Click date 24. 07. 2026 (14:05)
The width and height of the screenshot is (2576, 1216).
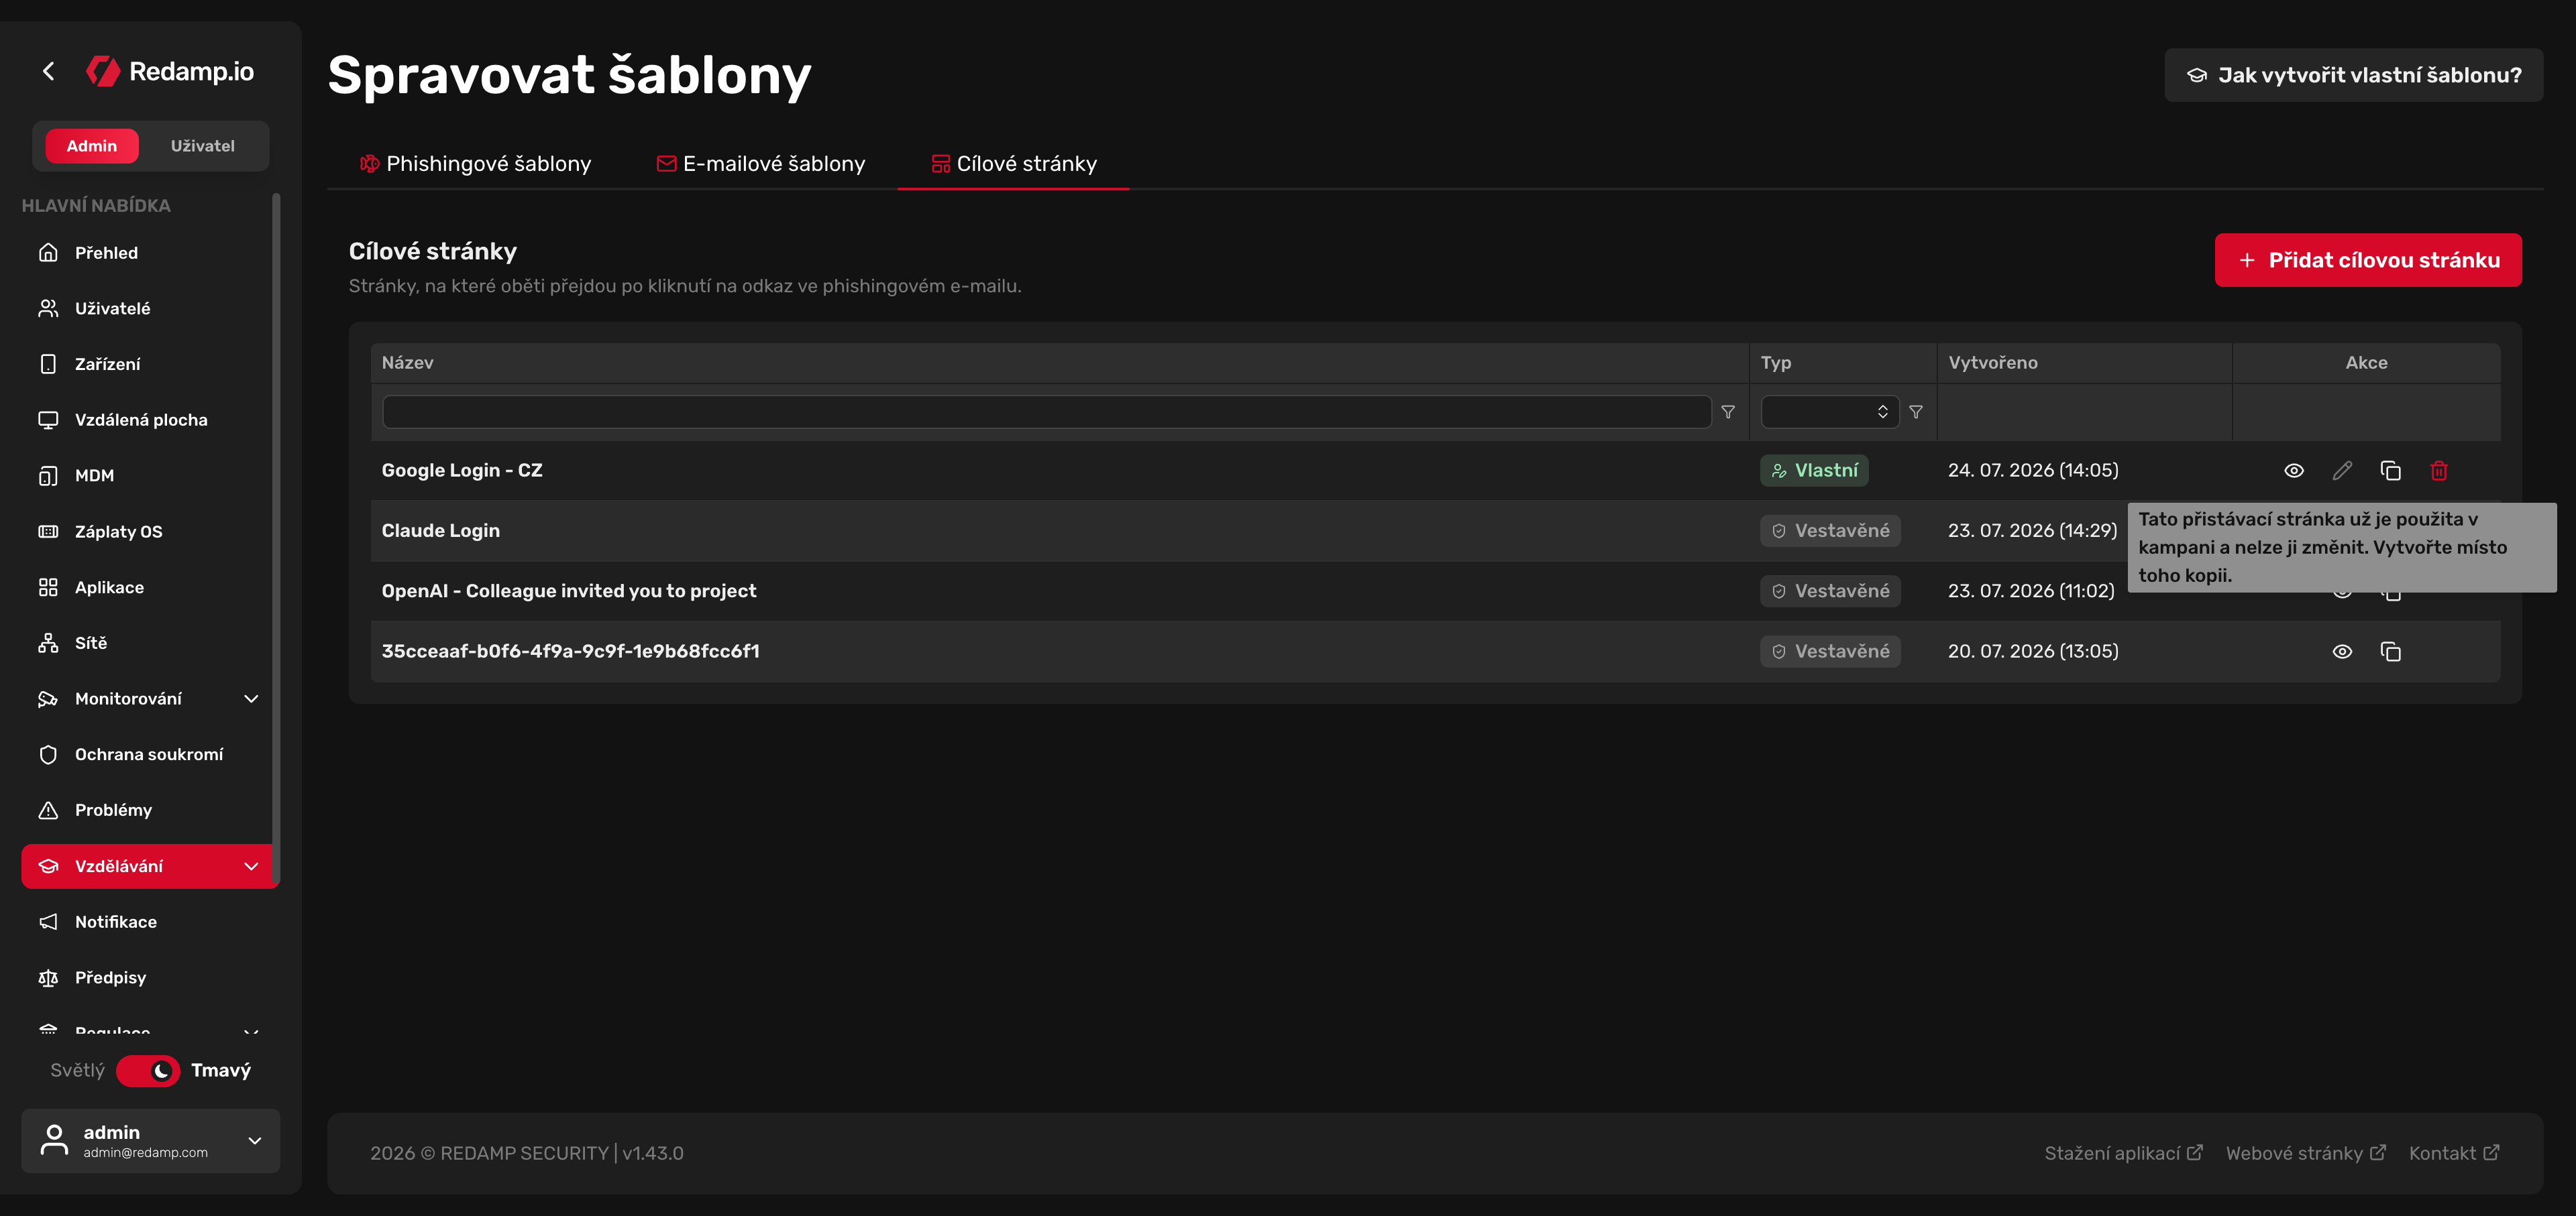click(x=2033, y=471)
